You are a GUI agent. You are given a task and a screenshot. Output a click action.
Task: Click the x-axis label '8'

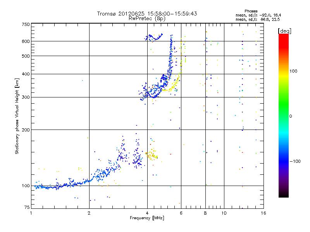(x=205, y=213)
